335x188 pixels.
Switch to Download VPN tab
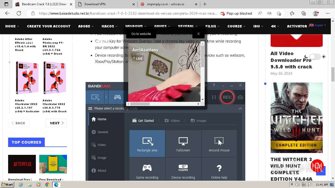(106, 4)
